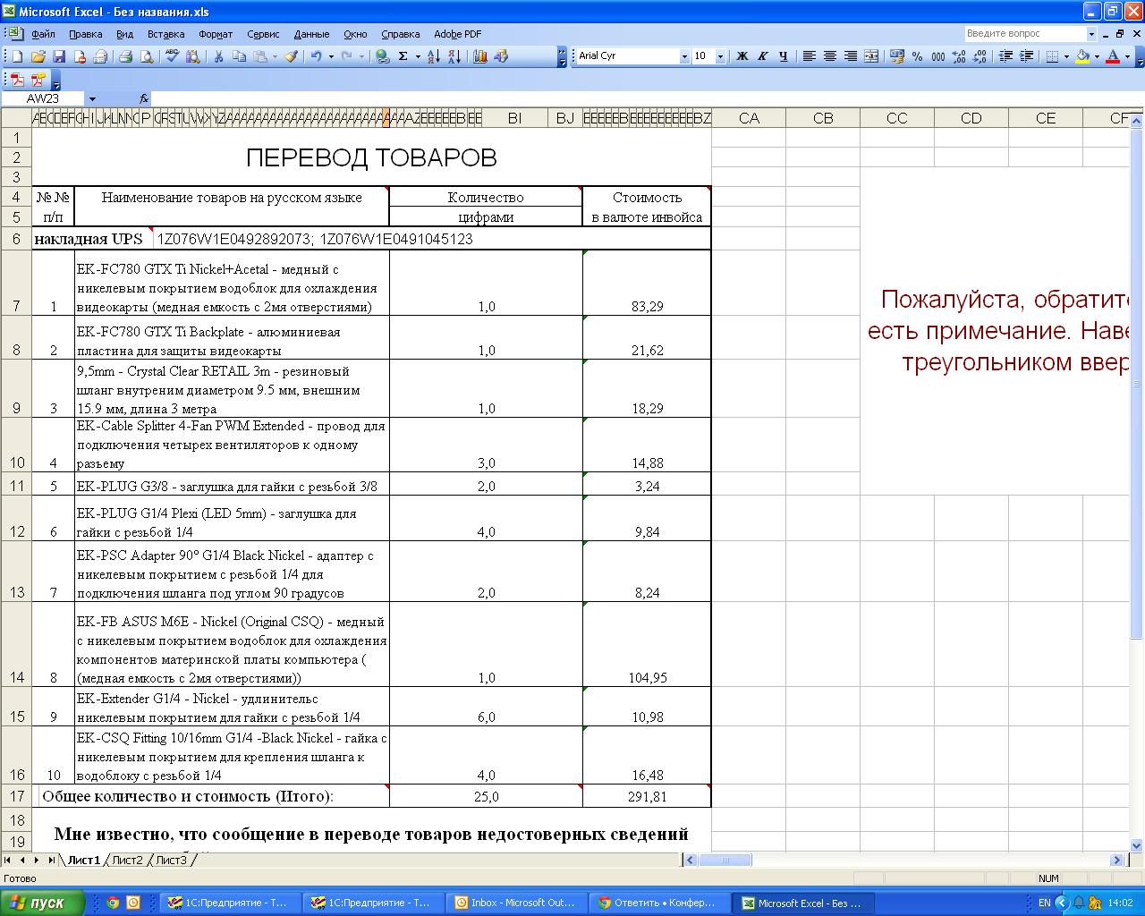Click the vertical scrollbar down arrow
Image resolution: width=1145 pixels, height=916 pixels.
pos(1137,844)
